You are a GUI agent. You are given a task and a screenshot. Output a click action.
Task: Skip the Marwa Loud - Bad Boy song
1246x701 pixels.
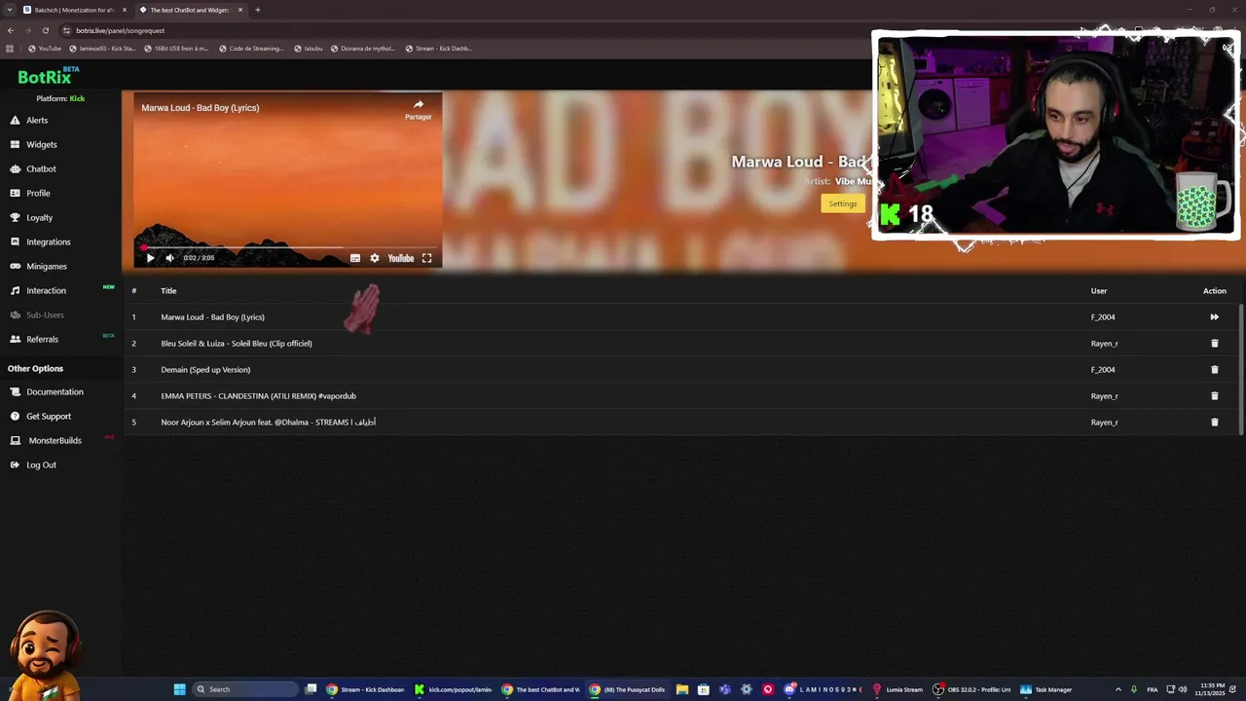[1214, 316]
